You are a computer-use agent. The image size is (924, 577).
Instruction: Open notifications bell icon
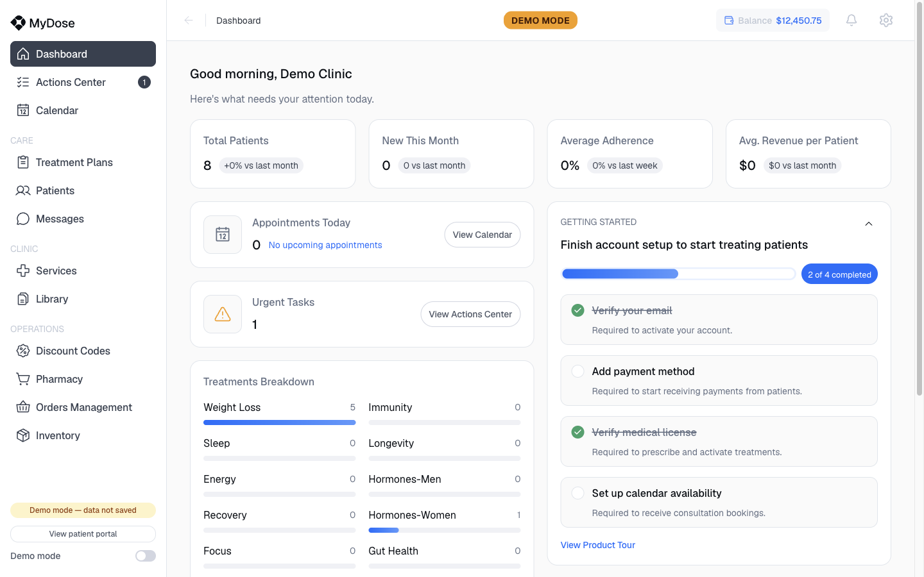pos(851,21)
